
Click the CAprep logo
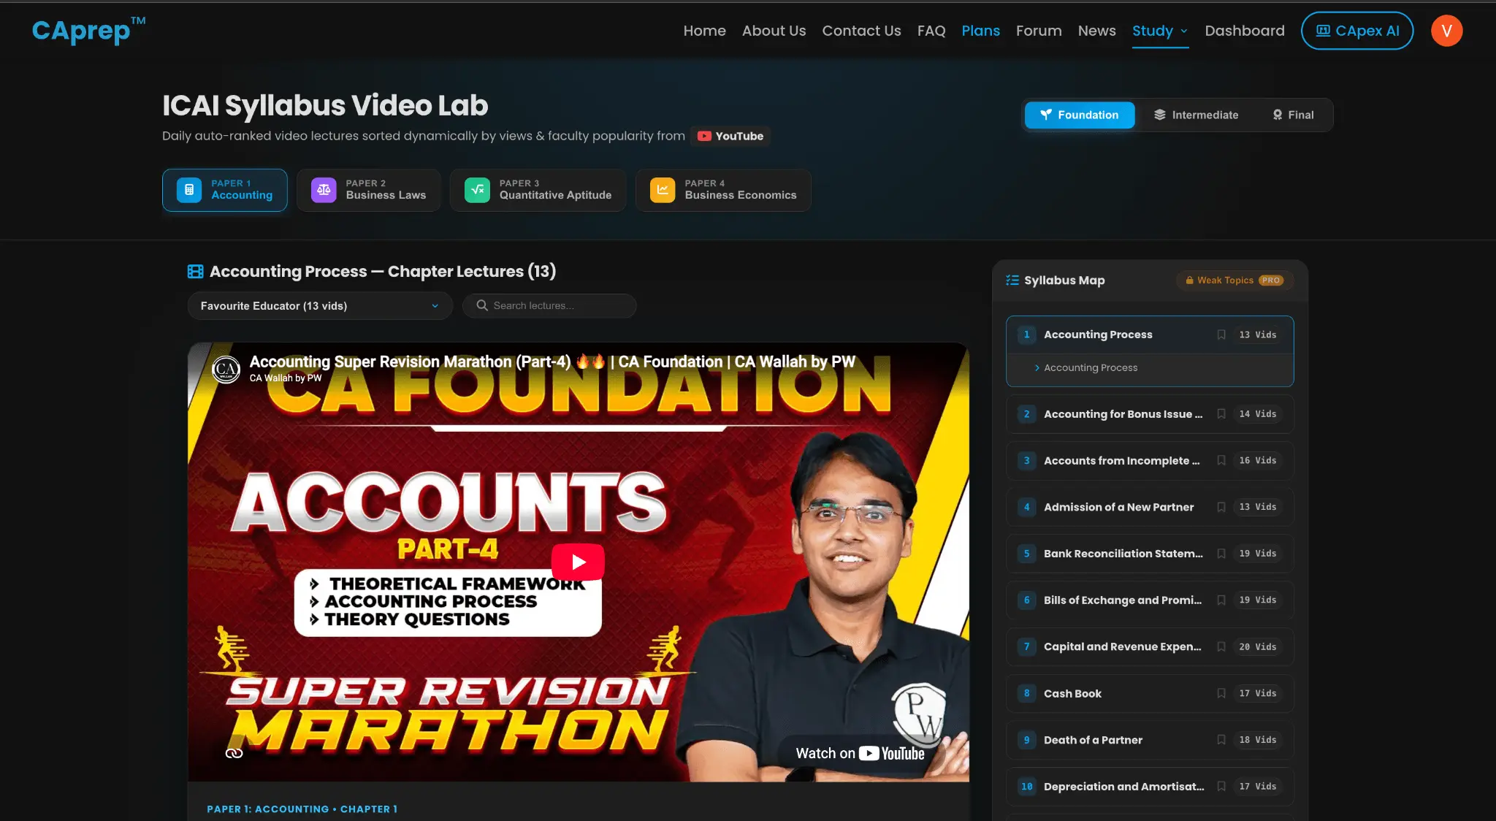click(x=88, y=30)
